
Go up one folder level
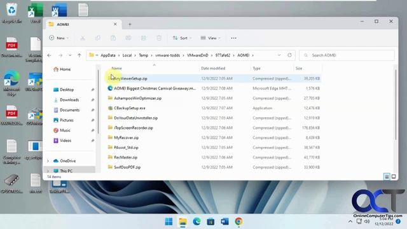pyautogui.click(x=79, y=55)
